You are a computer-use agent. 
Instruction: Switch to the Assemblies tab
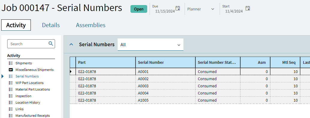coord(91,25)
